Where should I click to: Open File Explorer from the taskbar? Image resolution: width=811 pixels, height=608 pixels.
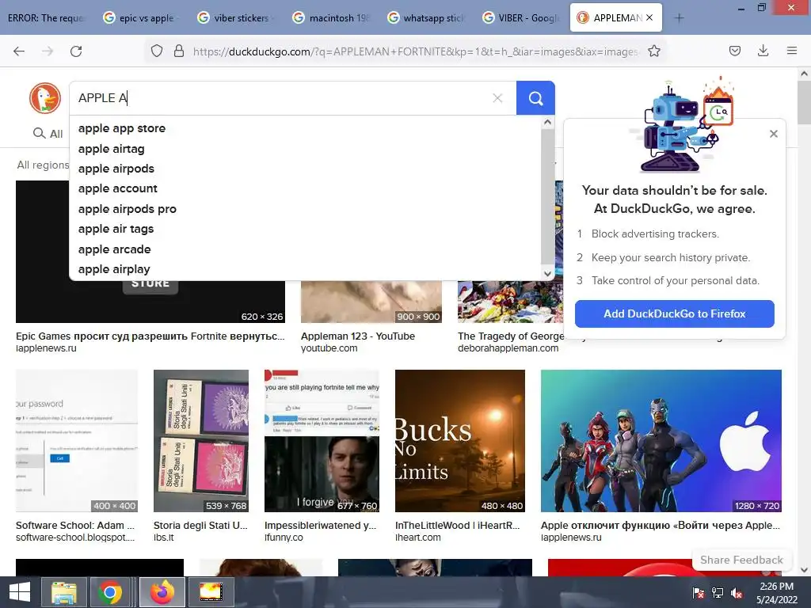[63, 592]
